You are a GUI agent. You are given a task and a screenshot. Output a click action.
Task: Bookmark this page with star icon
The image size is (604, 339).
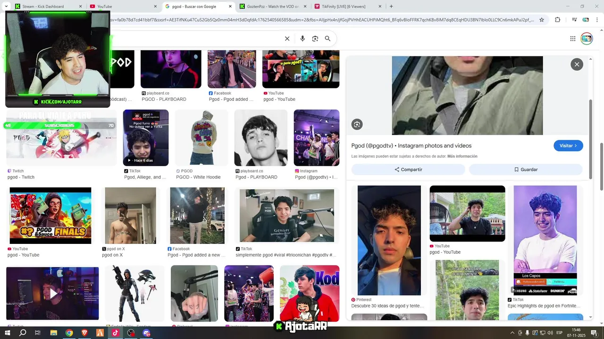click(542, 20)
